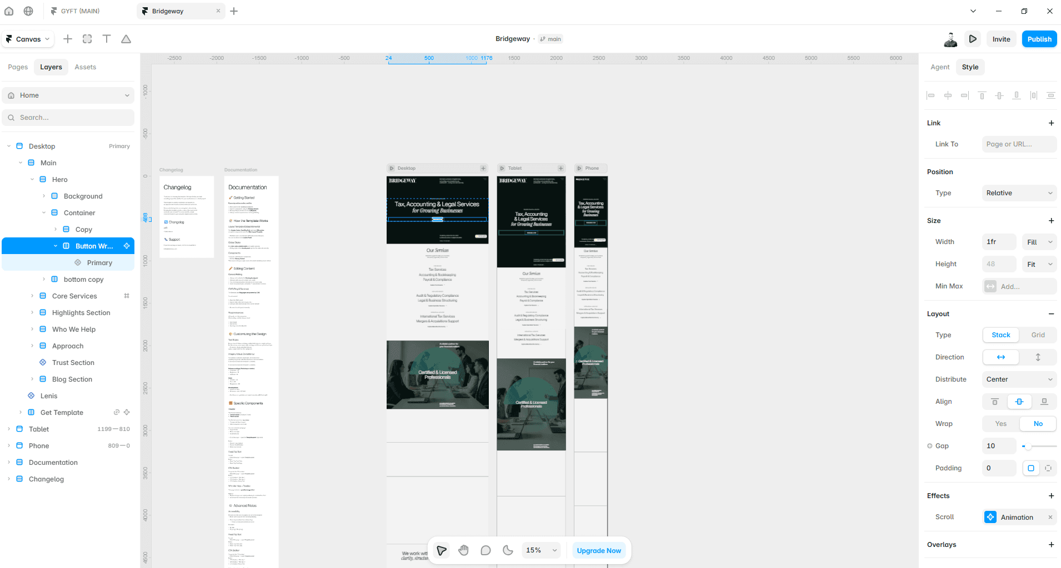The height and width of the screenshot is (568, 1061).
Task: Set layout type to Stack
Action: [1001, 335]
